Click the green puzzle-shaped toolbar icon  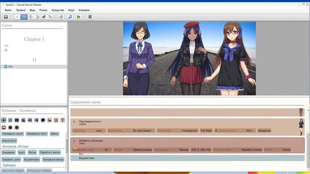tap(44, 17)
